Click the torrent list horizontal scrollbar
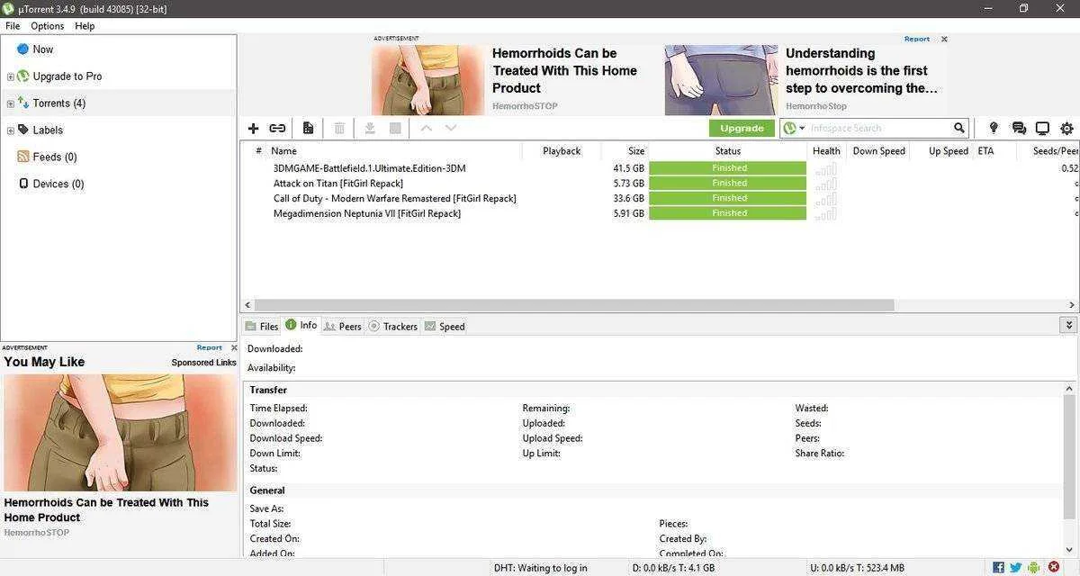Screen dimensions: 1080x576 [x=573, y=305]
